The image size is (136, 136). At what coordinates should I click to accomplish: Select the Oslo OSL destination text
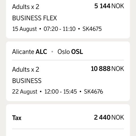(x=70, y=52)
